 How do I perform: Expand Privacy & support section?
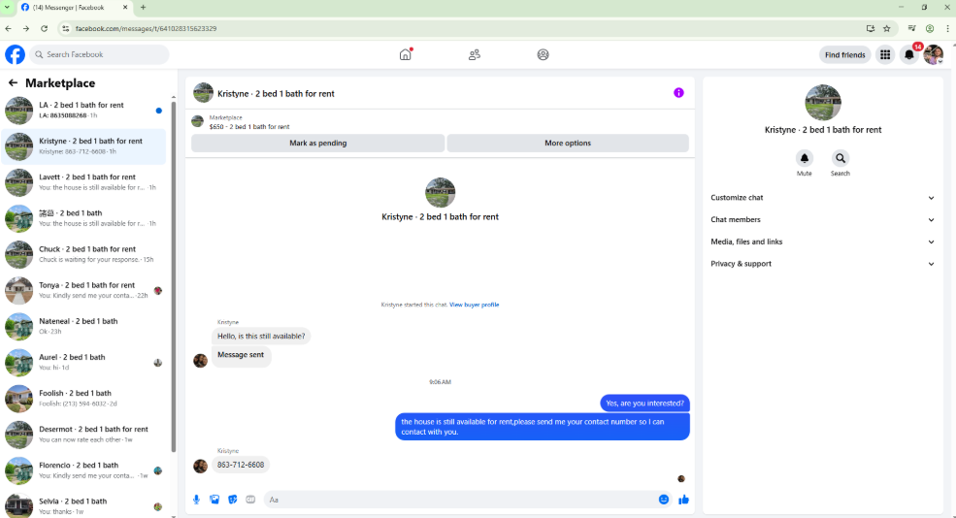pos(822,264)
